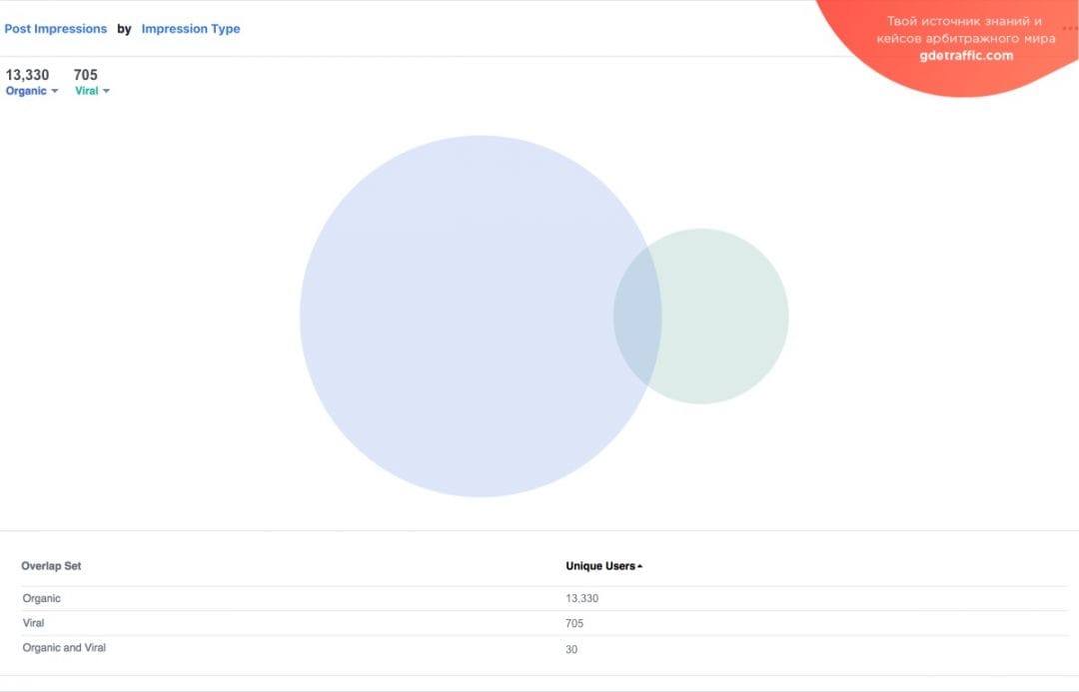Select the Organic and Viral row label

pyautogui.click(x=64, y=648)
